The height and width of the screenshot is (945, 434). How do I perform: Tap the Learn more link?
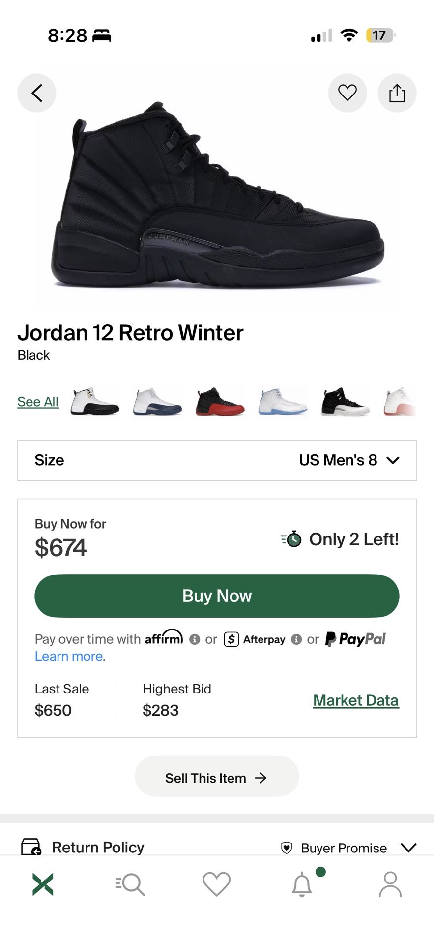[x=69, y=656]
